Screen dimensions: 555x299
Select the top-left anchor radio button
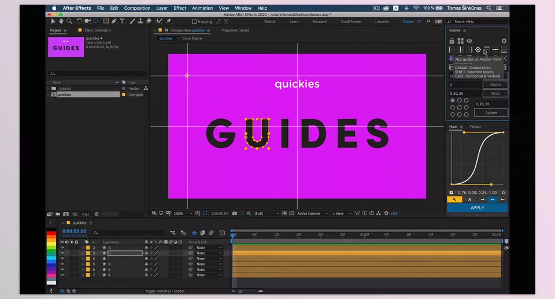coord(452,100)
